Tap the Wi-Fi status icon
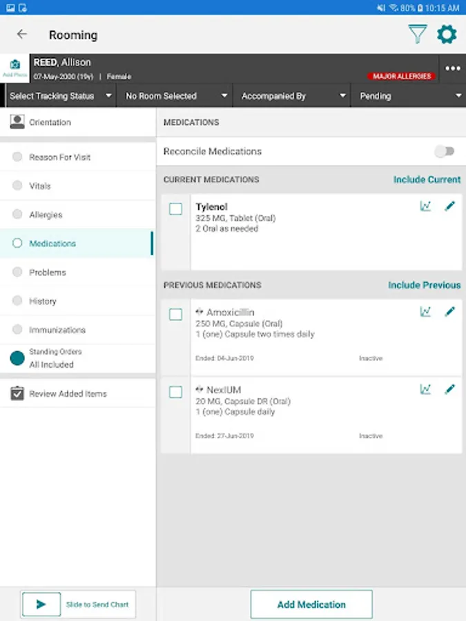This screenshot has width=466, height=621. click(x=393, y=8)
